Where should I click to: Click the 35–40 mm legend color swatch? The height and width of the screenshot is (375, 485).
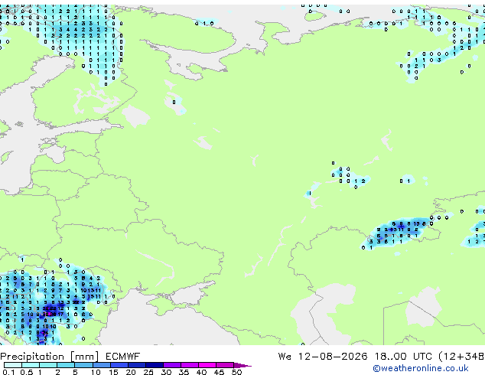(x=190, y=365)
